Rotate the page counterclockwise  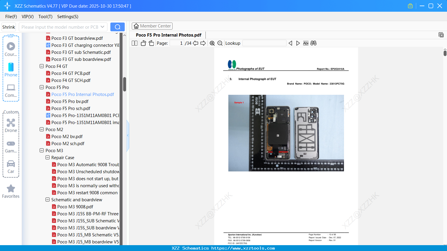(x=143, y=43)
